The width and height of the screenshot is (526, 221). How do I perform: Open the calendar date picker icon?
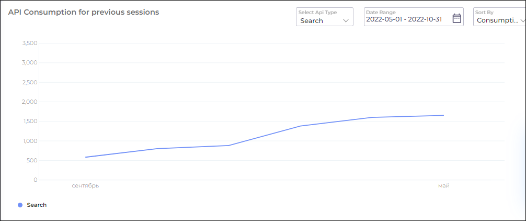[456, 18]
